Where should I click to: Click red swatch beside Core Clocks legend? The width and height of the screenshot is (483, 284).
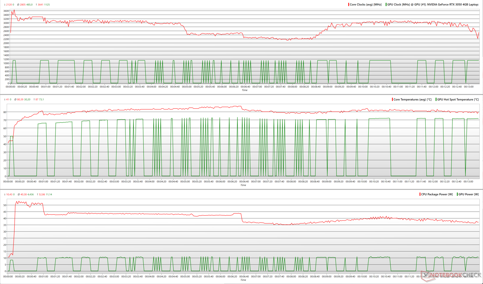click(x=348, y=5)
